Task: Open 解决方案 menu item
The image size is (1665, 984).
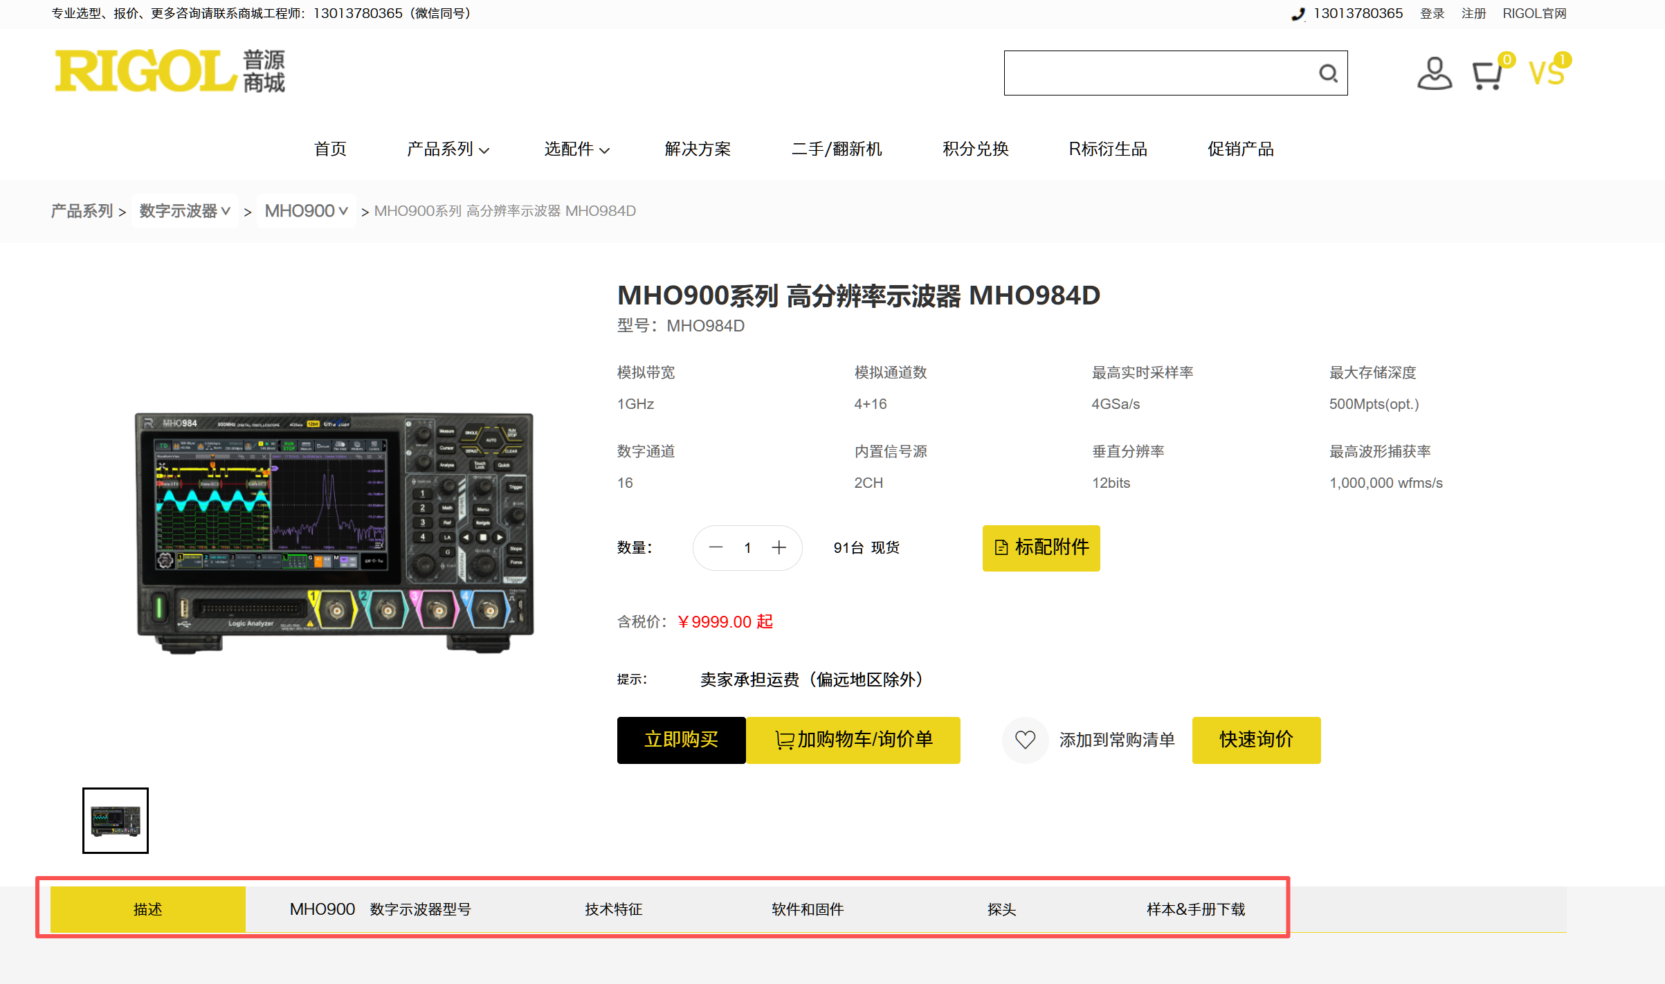Action: click(x=698, y=149)
